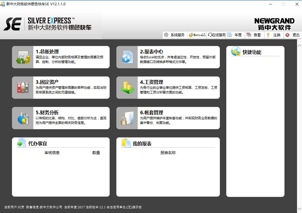Click the 合法使用单位:(无)演示版 status text

tap(124, 207)
